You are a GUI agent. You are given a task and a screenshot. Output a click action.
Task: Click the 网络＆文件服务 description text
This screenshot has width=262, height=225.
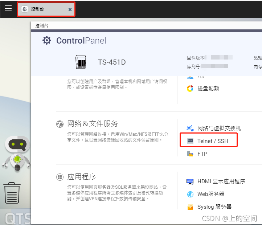click(118, 137)
